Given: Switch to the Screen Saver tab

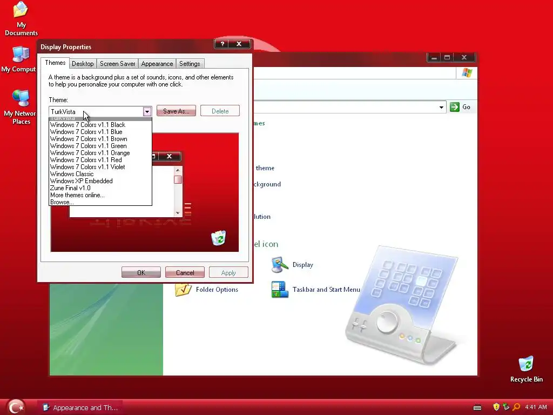Looking at the screenshot, I should pos(117,64).
